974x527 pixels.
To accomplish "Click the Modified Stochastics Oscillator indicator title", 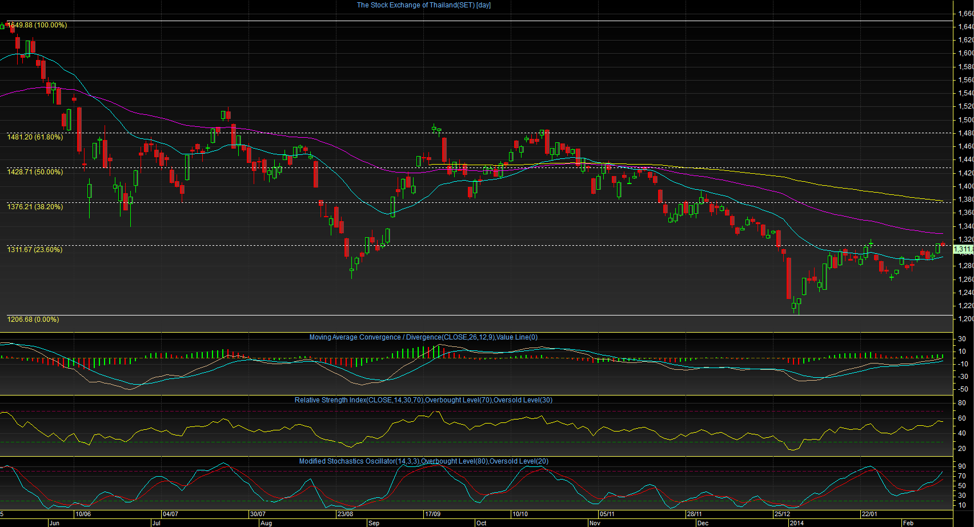I will coord(423,461).
